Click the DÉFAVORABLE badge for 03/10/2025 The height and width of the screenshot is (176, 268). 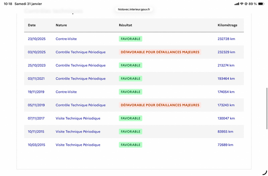pos(160,52)
